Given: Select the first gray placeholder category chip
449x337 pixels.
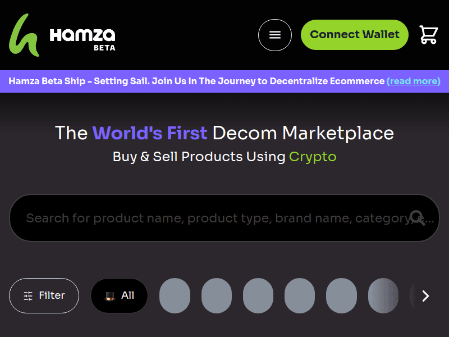Looking at the screenshot, I should (175, 295).
